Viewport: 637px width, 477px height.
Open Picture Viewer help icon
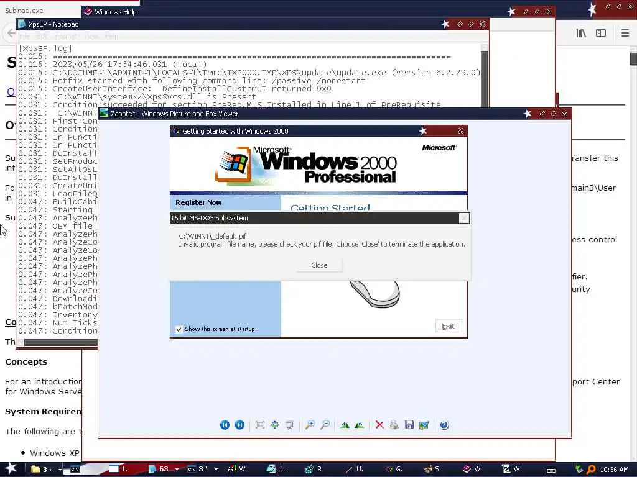pos(444,425)
